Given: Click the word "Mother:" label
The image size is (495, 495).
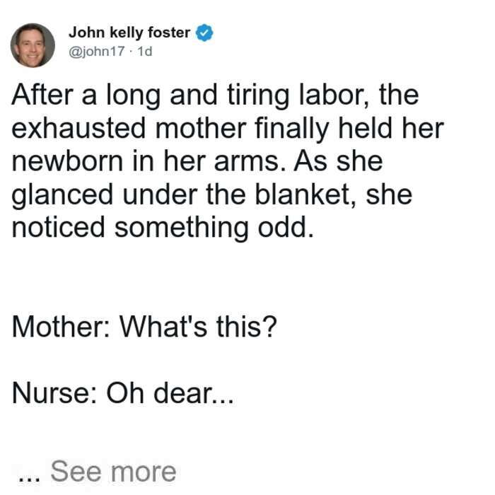Looking at the screenshot, I should point(61,327).
